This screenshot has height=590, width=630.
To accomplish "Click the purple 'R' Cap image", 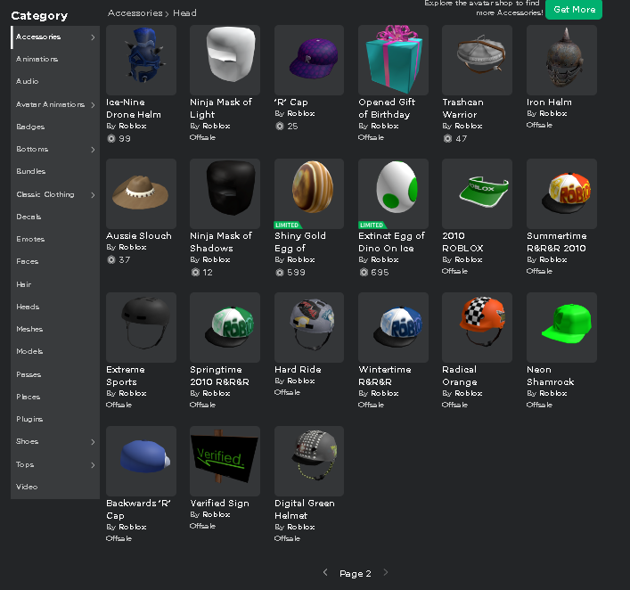I will [x=309, y=61].
